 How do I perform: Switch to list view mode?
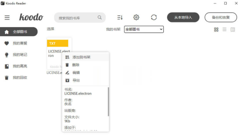tap(225, 30)
